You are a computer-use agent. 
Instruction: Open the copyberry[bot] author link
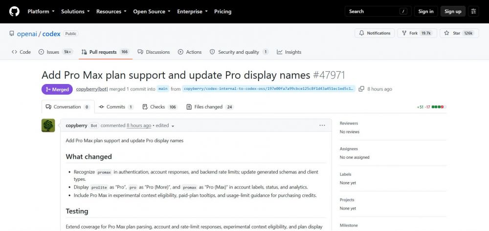(x=92, y=89)
